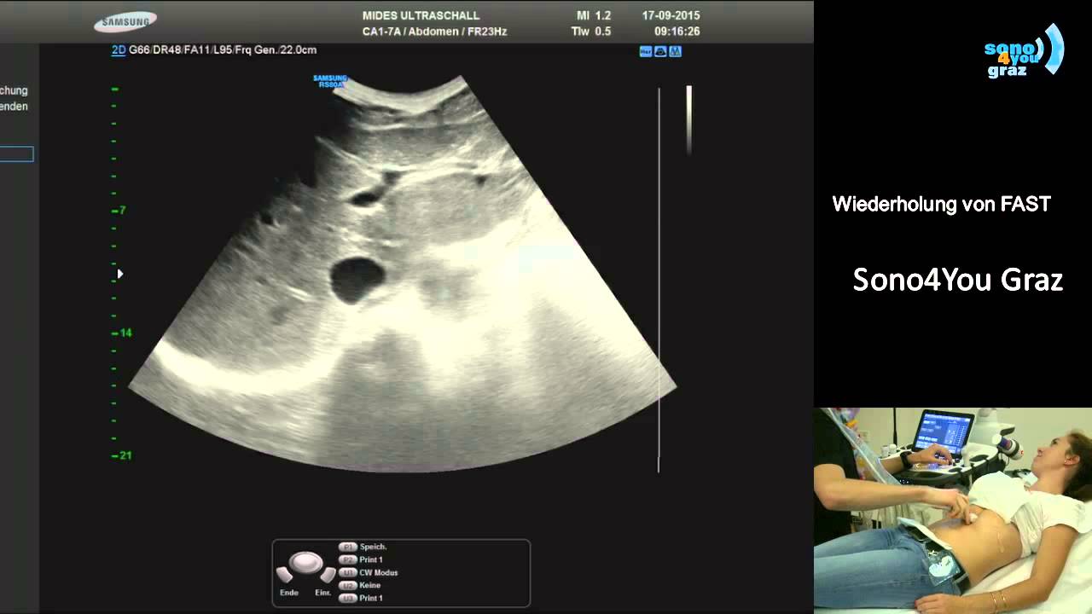The width and height of the screenshot is (1092, 614).
Task: Click the empty input box at left edge
Action: (x=16, y=154)
